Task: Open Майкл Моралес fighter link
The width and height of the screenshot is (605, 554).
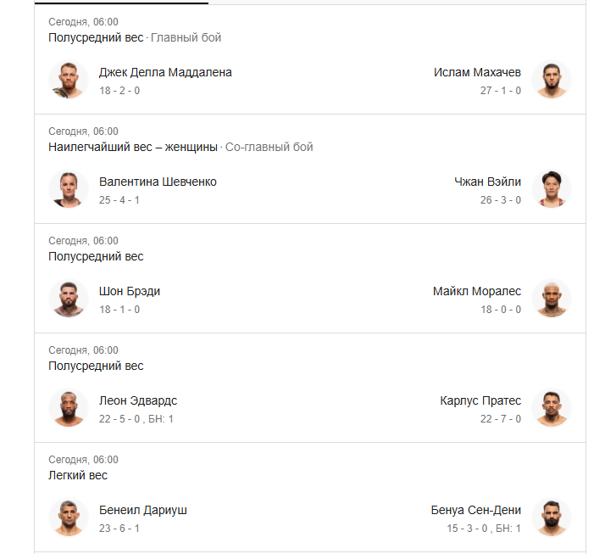Action: pyautogui.click(x=477, y=292)
